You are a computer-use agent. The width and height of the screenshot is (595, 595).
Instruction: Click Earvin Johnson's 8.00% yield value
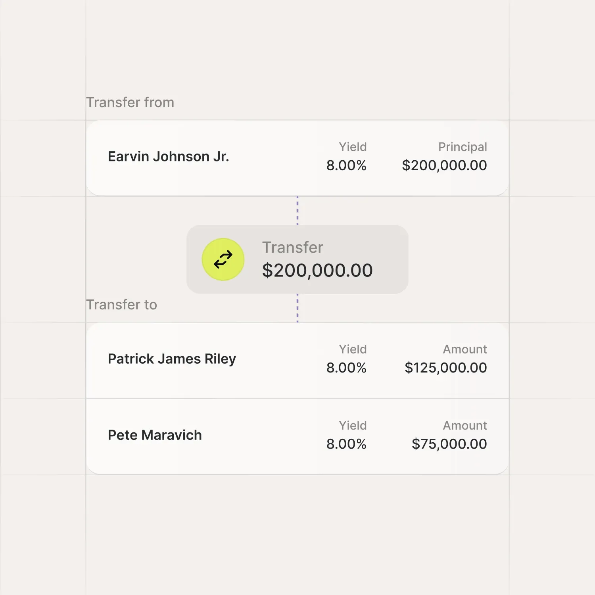[x=346, y=165]
